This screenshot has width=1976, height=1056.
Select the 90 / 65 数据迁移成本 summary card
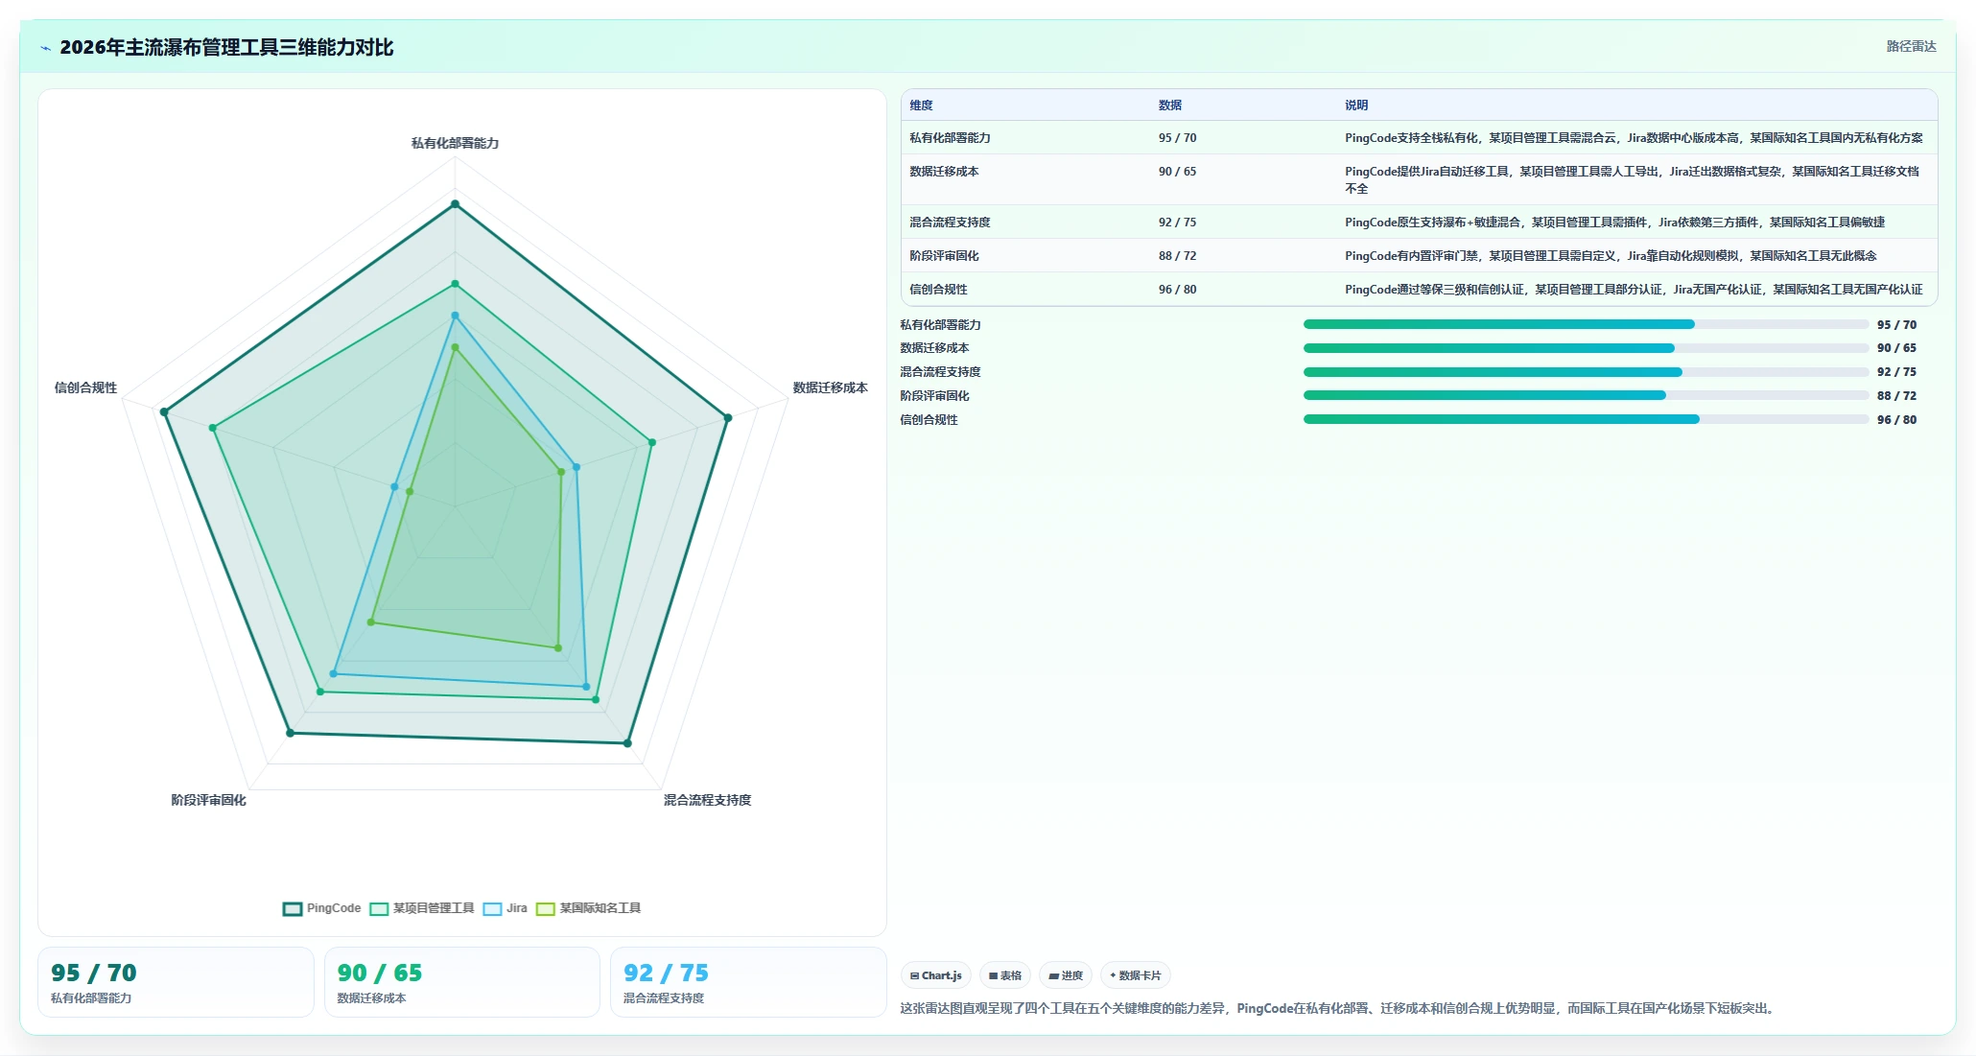[x=461, y=982]
